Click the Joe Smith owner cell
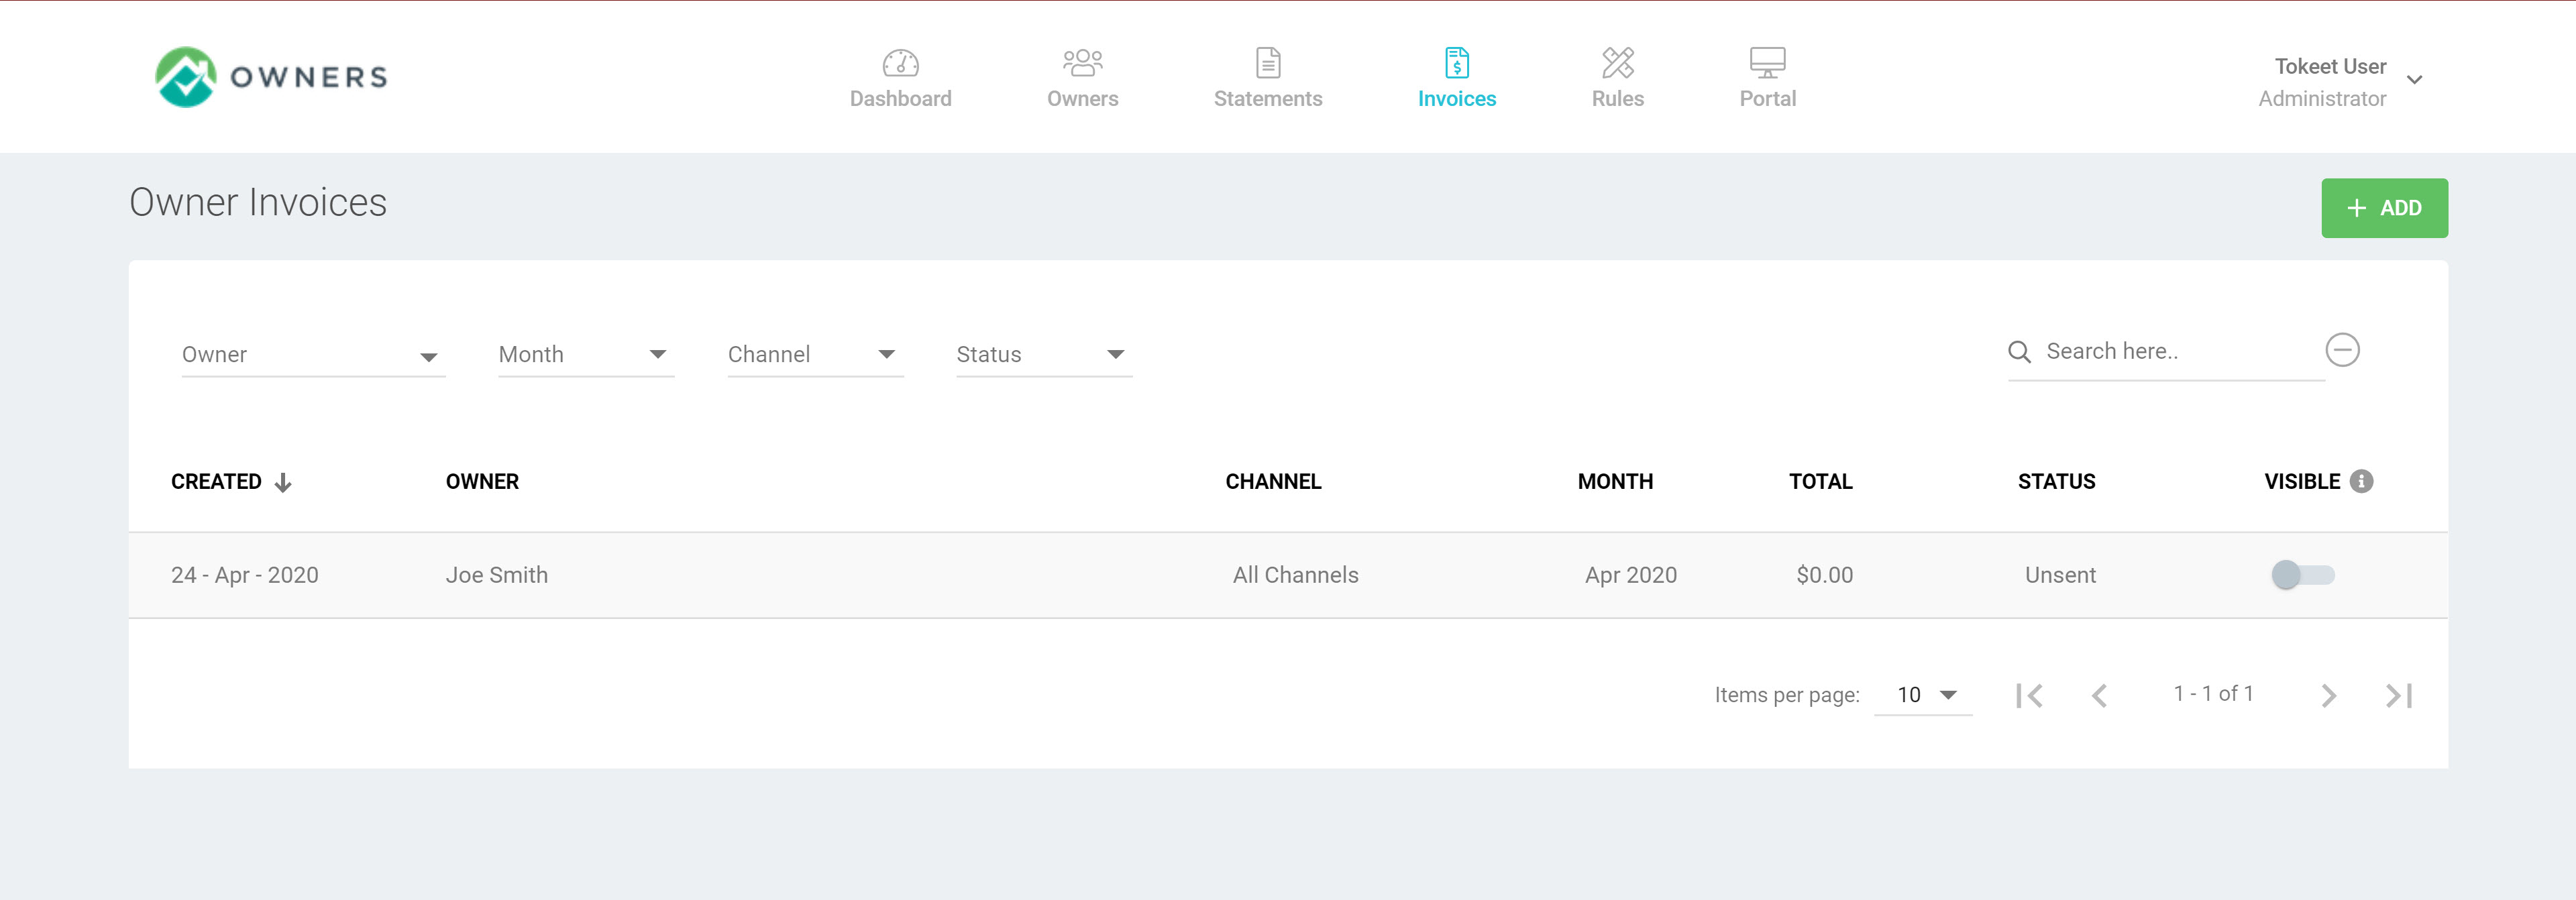The height and width of the screenshot is (900, 2576). 496,575
